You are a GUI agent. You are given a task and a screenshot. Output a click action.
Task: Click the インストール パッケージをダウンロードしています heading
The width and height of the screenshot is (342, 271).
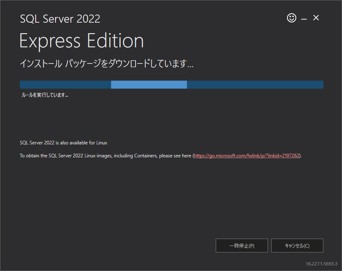pyautogui.click(x=106, y=64)
